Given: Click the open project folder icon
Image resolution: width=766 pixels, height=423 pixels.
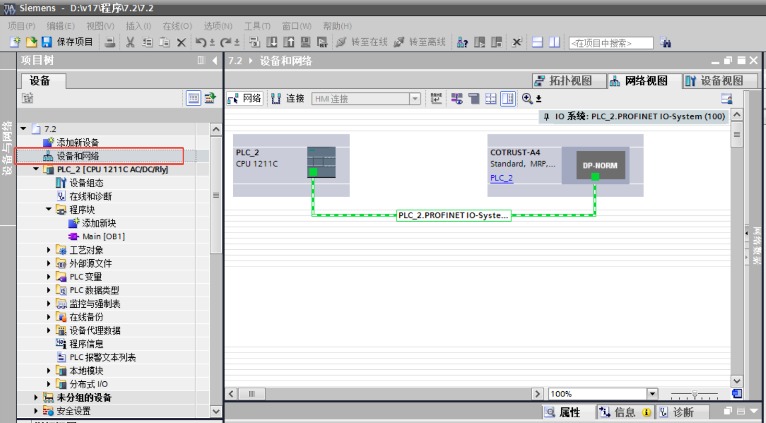Looking at the screenshot, I should pyautogui.click(x=31, y=43).
